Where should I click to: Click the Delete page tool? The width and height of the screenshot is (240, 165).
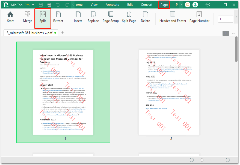(146, 17)
